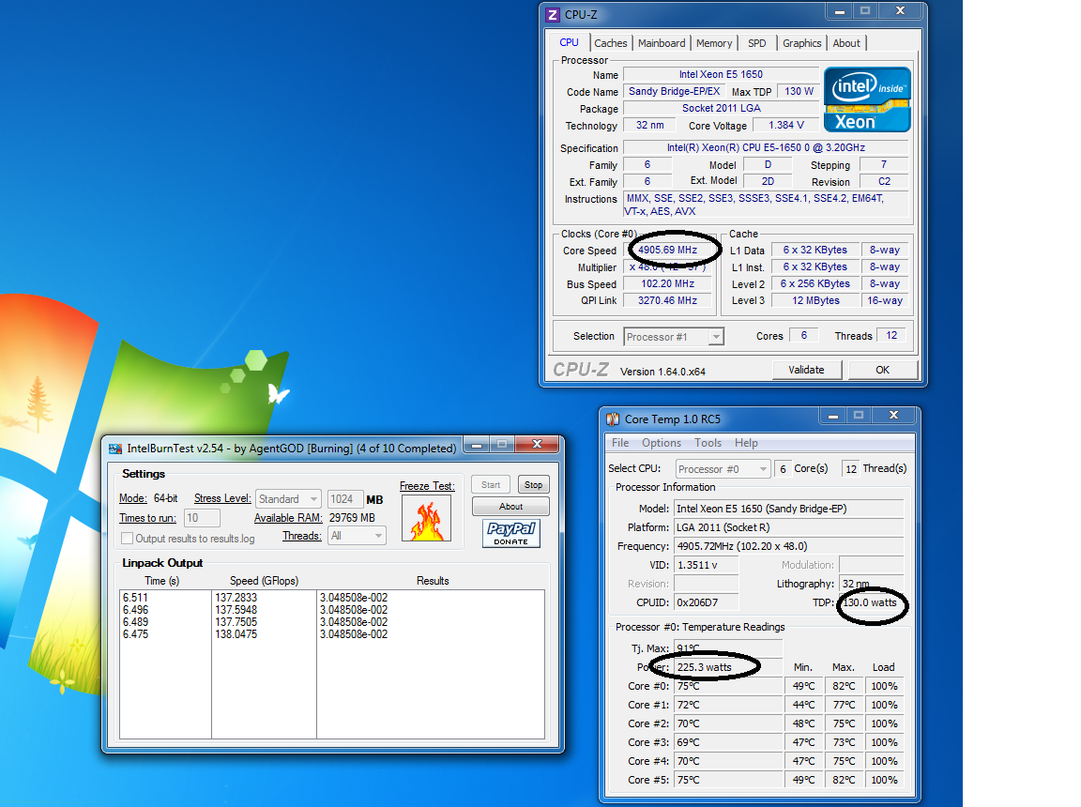Click the PayPal Donate icon in IntelBurnTest
The height and width of the screenshot is (807, 1081).
510,533
